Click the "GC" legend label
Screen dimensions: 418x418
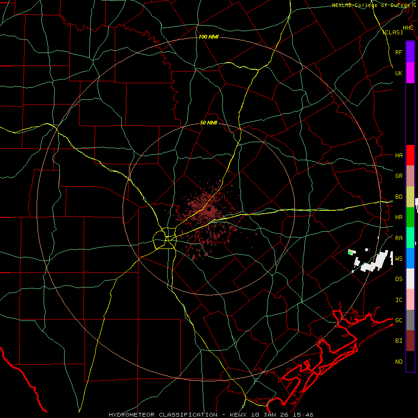[x=398, y=320]
